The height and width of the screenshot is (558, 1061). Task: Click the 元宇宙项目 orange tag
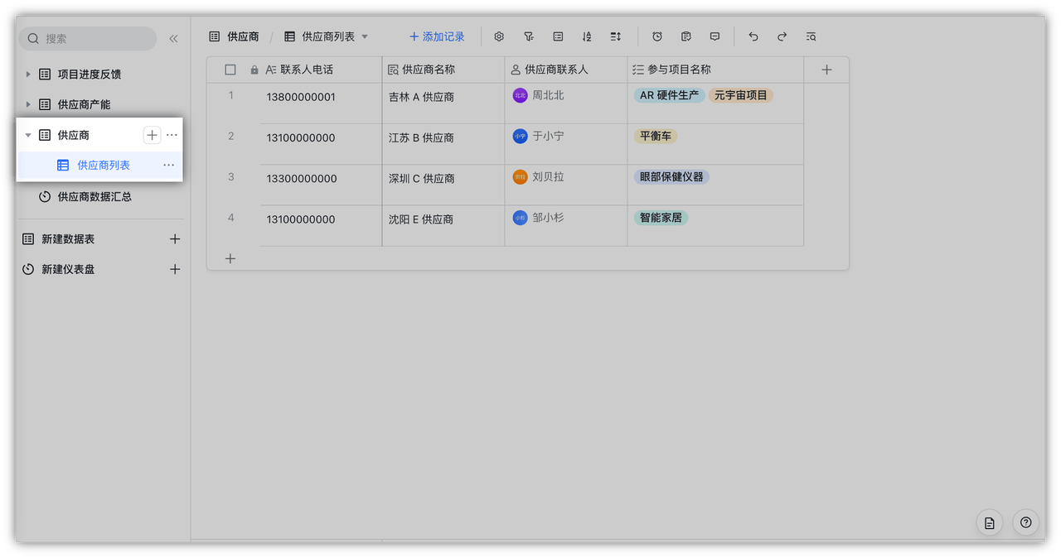pos(740,95)
